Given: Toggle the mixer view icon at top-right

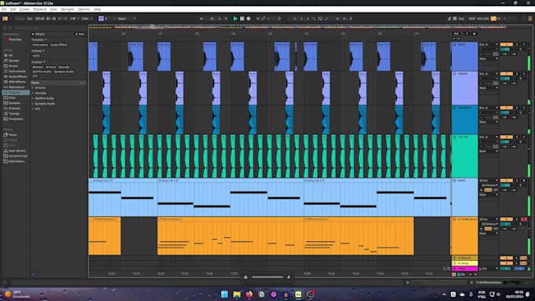Looking at the screenshot, I should pos(529,18).
